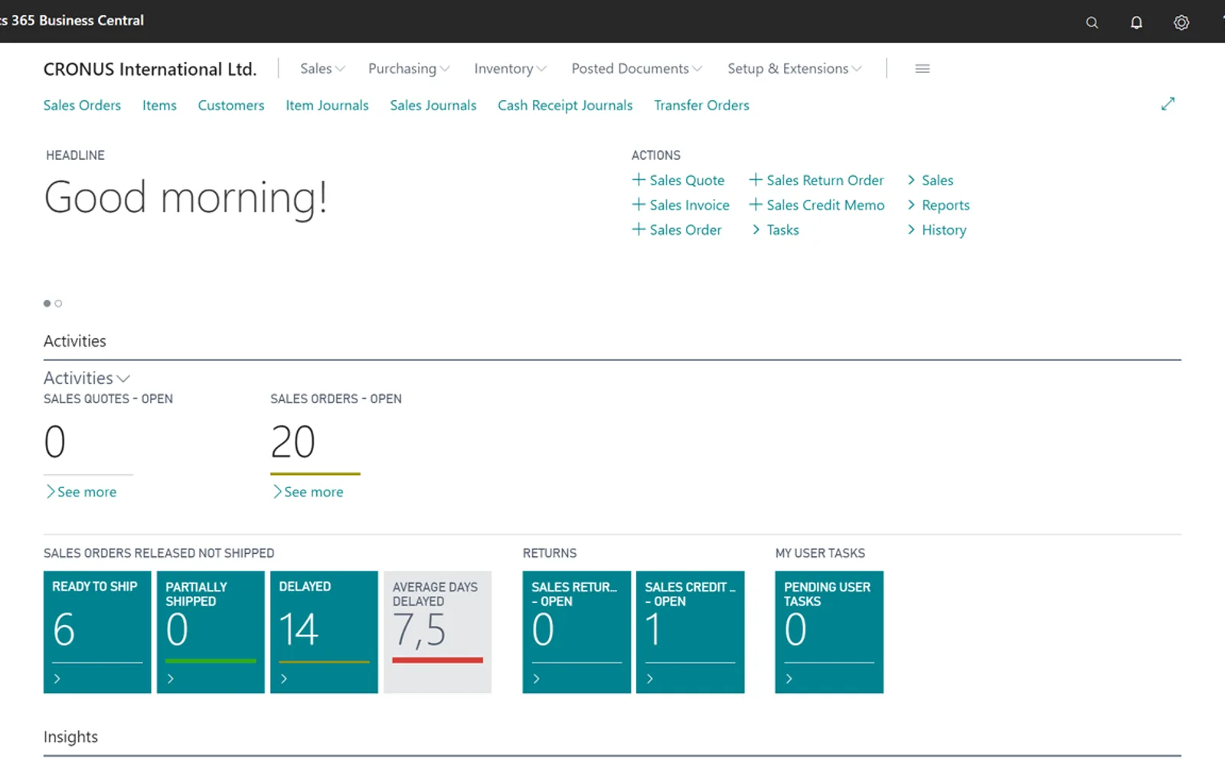Image resolution: width=1225 pixels, height=765 pixels.
Task: Click plus icon for Sales Quote
Action: click(x=639, y=180)
